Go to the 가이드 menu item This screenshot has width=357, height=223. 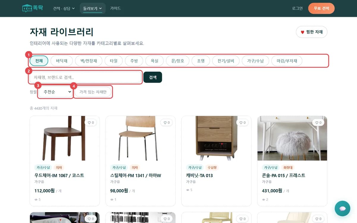click(x=115, y=8)
